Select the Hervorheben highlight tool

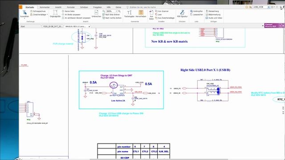pyautogui.click(x=141, y=14)
